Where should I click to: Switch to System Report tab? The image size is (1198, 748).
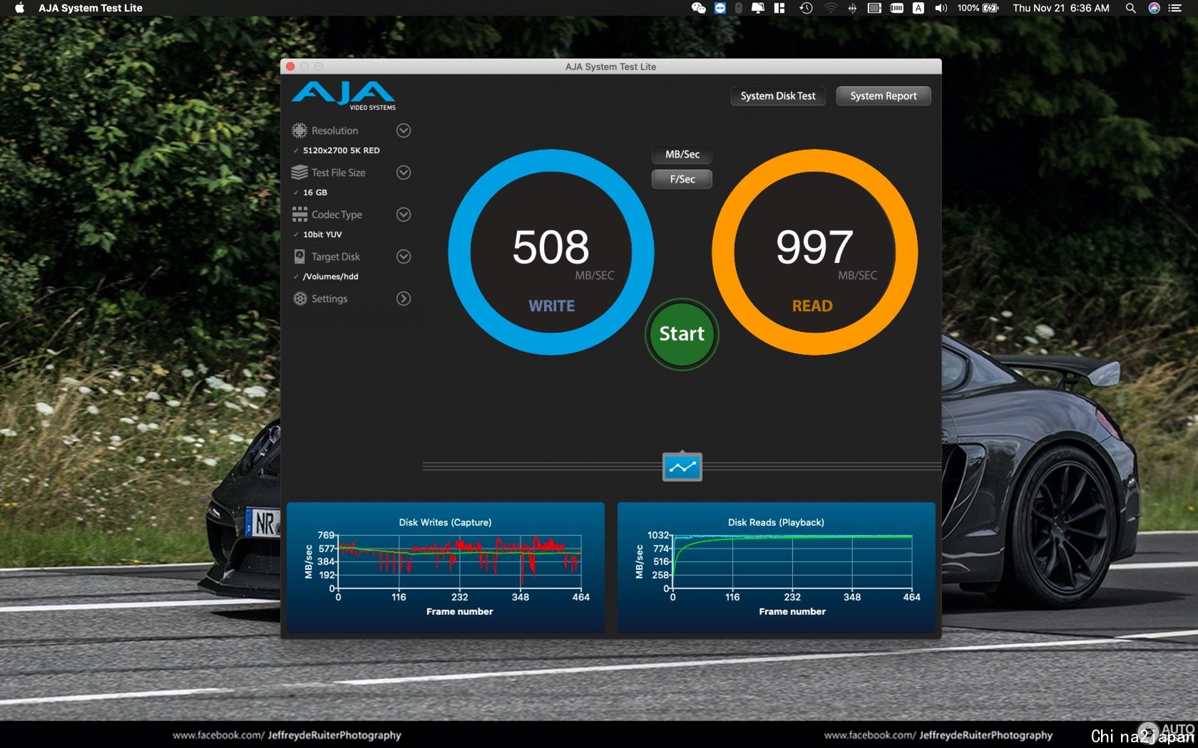pos(884,96)
